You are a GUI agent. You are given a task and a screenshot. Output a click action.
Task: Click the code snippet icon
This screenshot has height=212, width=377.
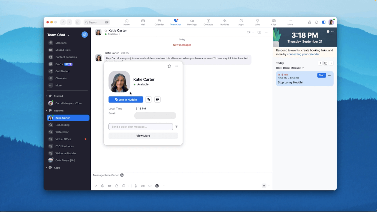(x=150, y=186)
